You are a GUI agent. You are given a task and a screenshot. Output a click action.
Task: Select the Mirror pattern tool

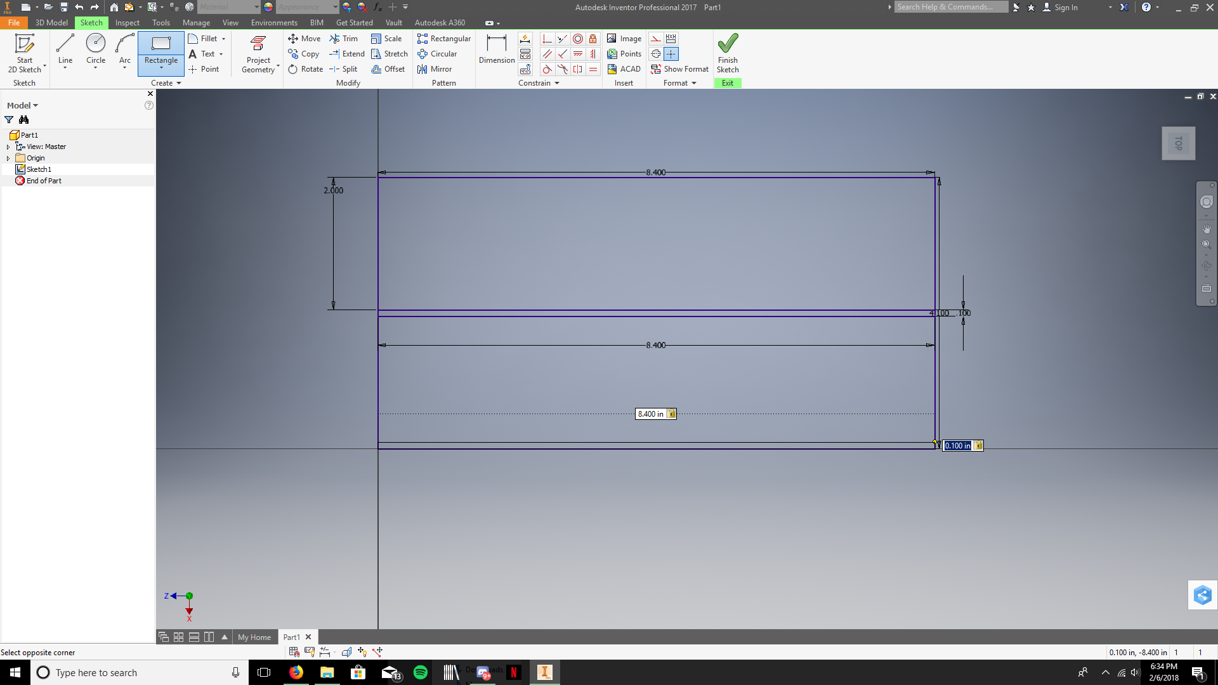435,68
